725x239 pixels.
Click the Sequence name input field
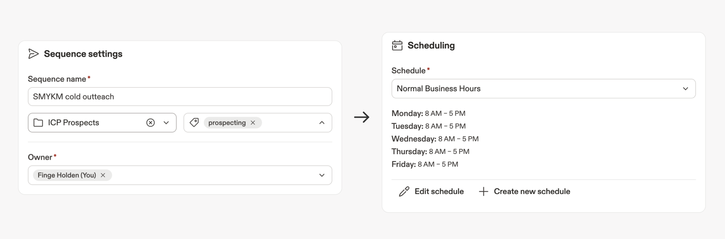[180, 97]
